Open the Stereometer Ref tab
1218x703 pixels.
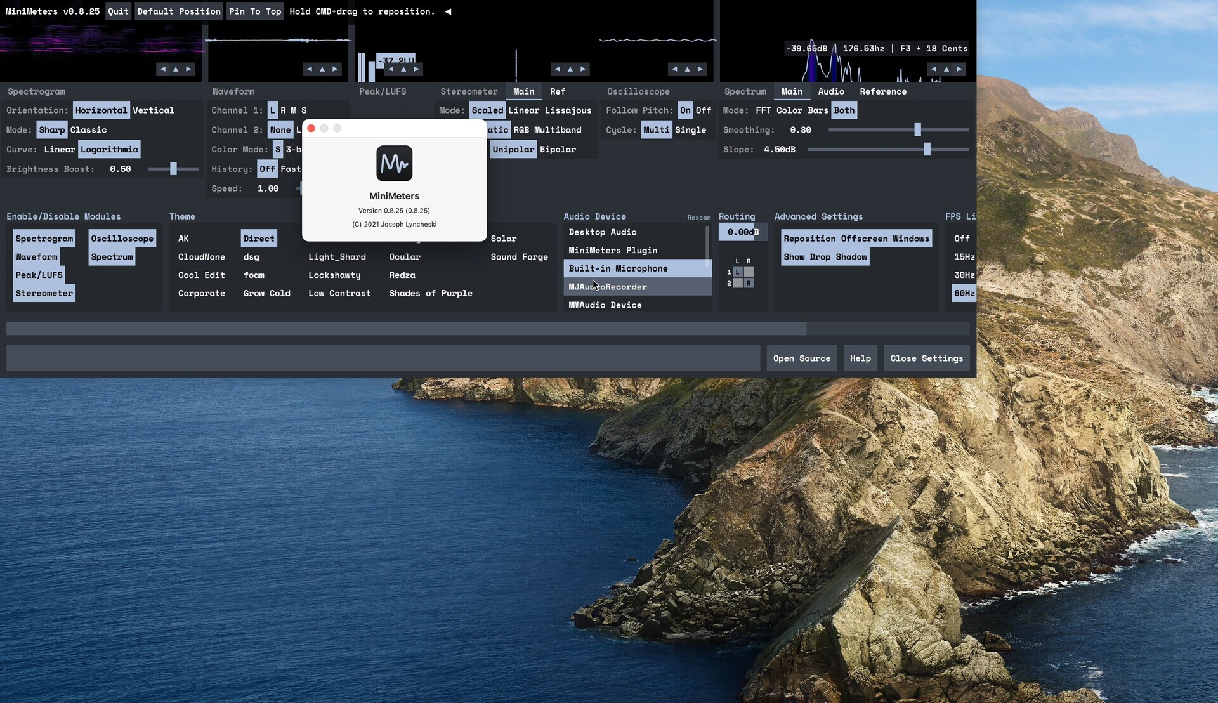557,91
